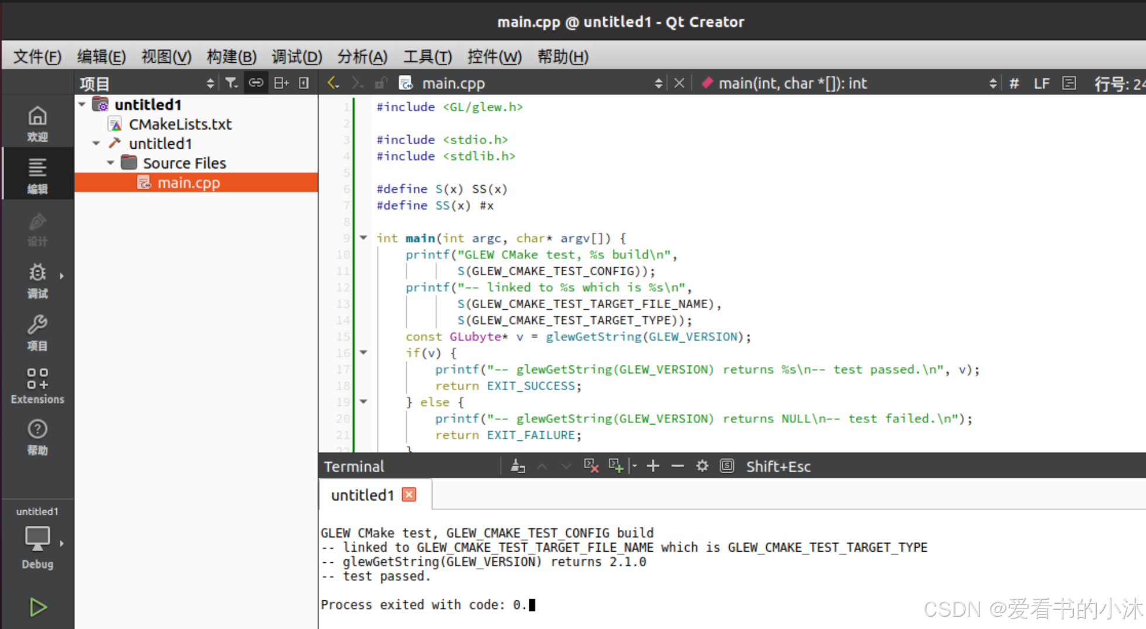Open the 工具(T) menu
Image resolution: width=1146 pixels, height=629 pixels.
(x=427, y=57)
